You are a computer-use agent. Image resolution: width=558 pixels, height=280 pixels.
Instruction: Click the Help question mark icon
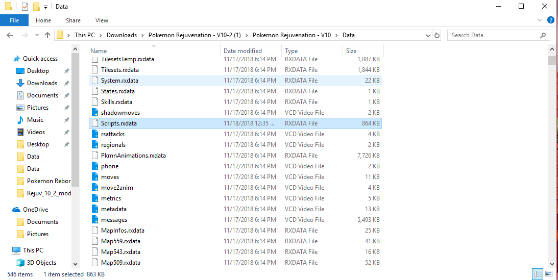[550, 20]
